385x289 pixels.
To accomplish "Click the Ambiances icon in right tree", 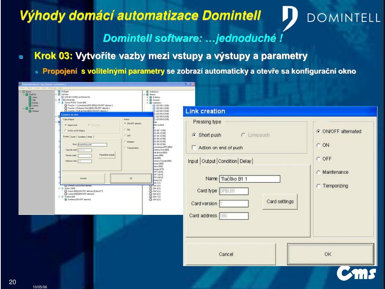I will tap(147, 92).
